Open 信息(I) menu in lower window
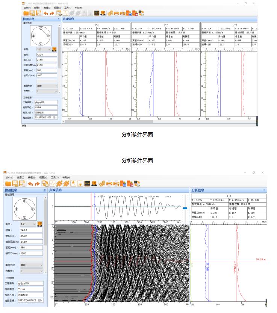The image size is (277, 313). click(x=21, y=177)
